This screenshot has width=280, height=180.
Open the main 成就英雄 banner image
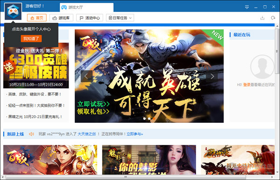(149, 76)
